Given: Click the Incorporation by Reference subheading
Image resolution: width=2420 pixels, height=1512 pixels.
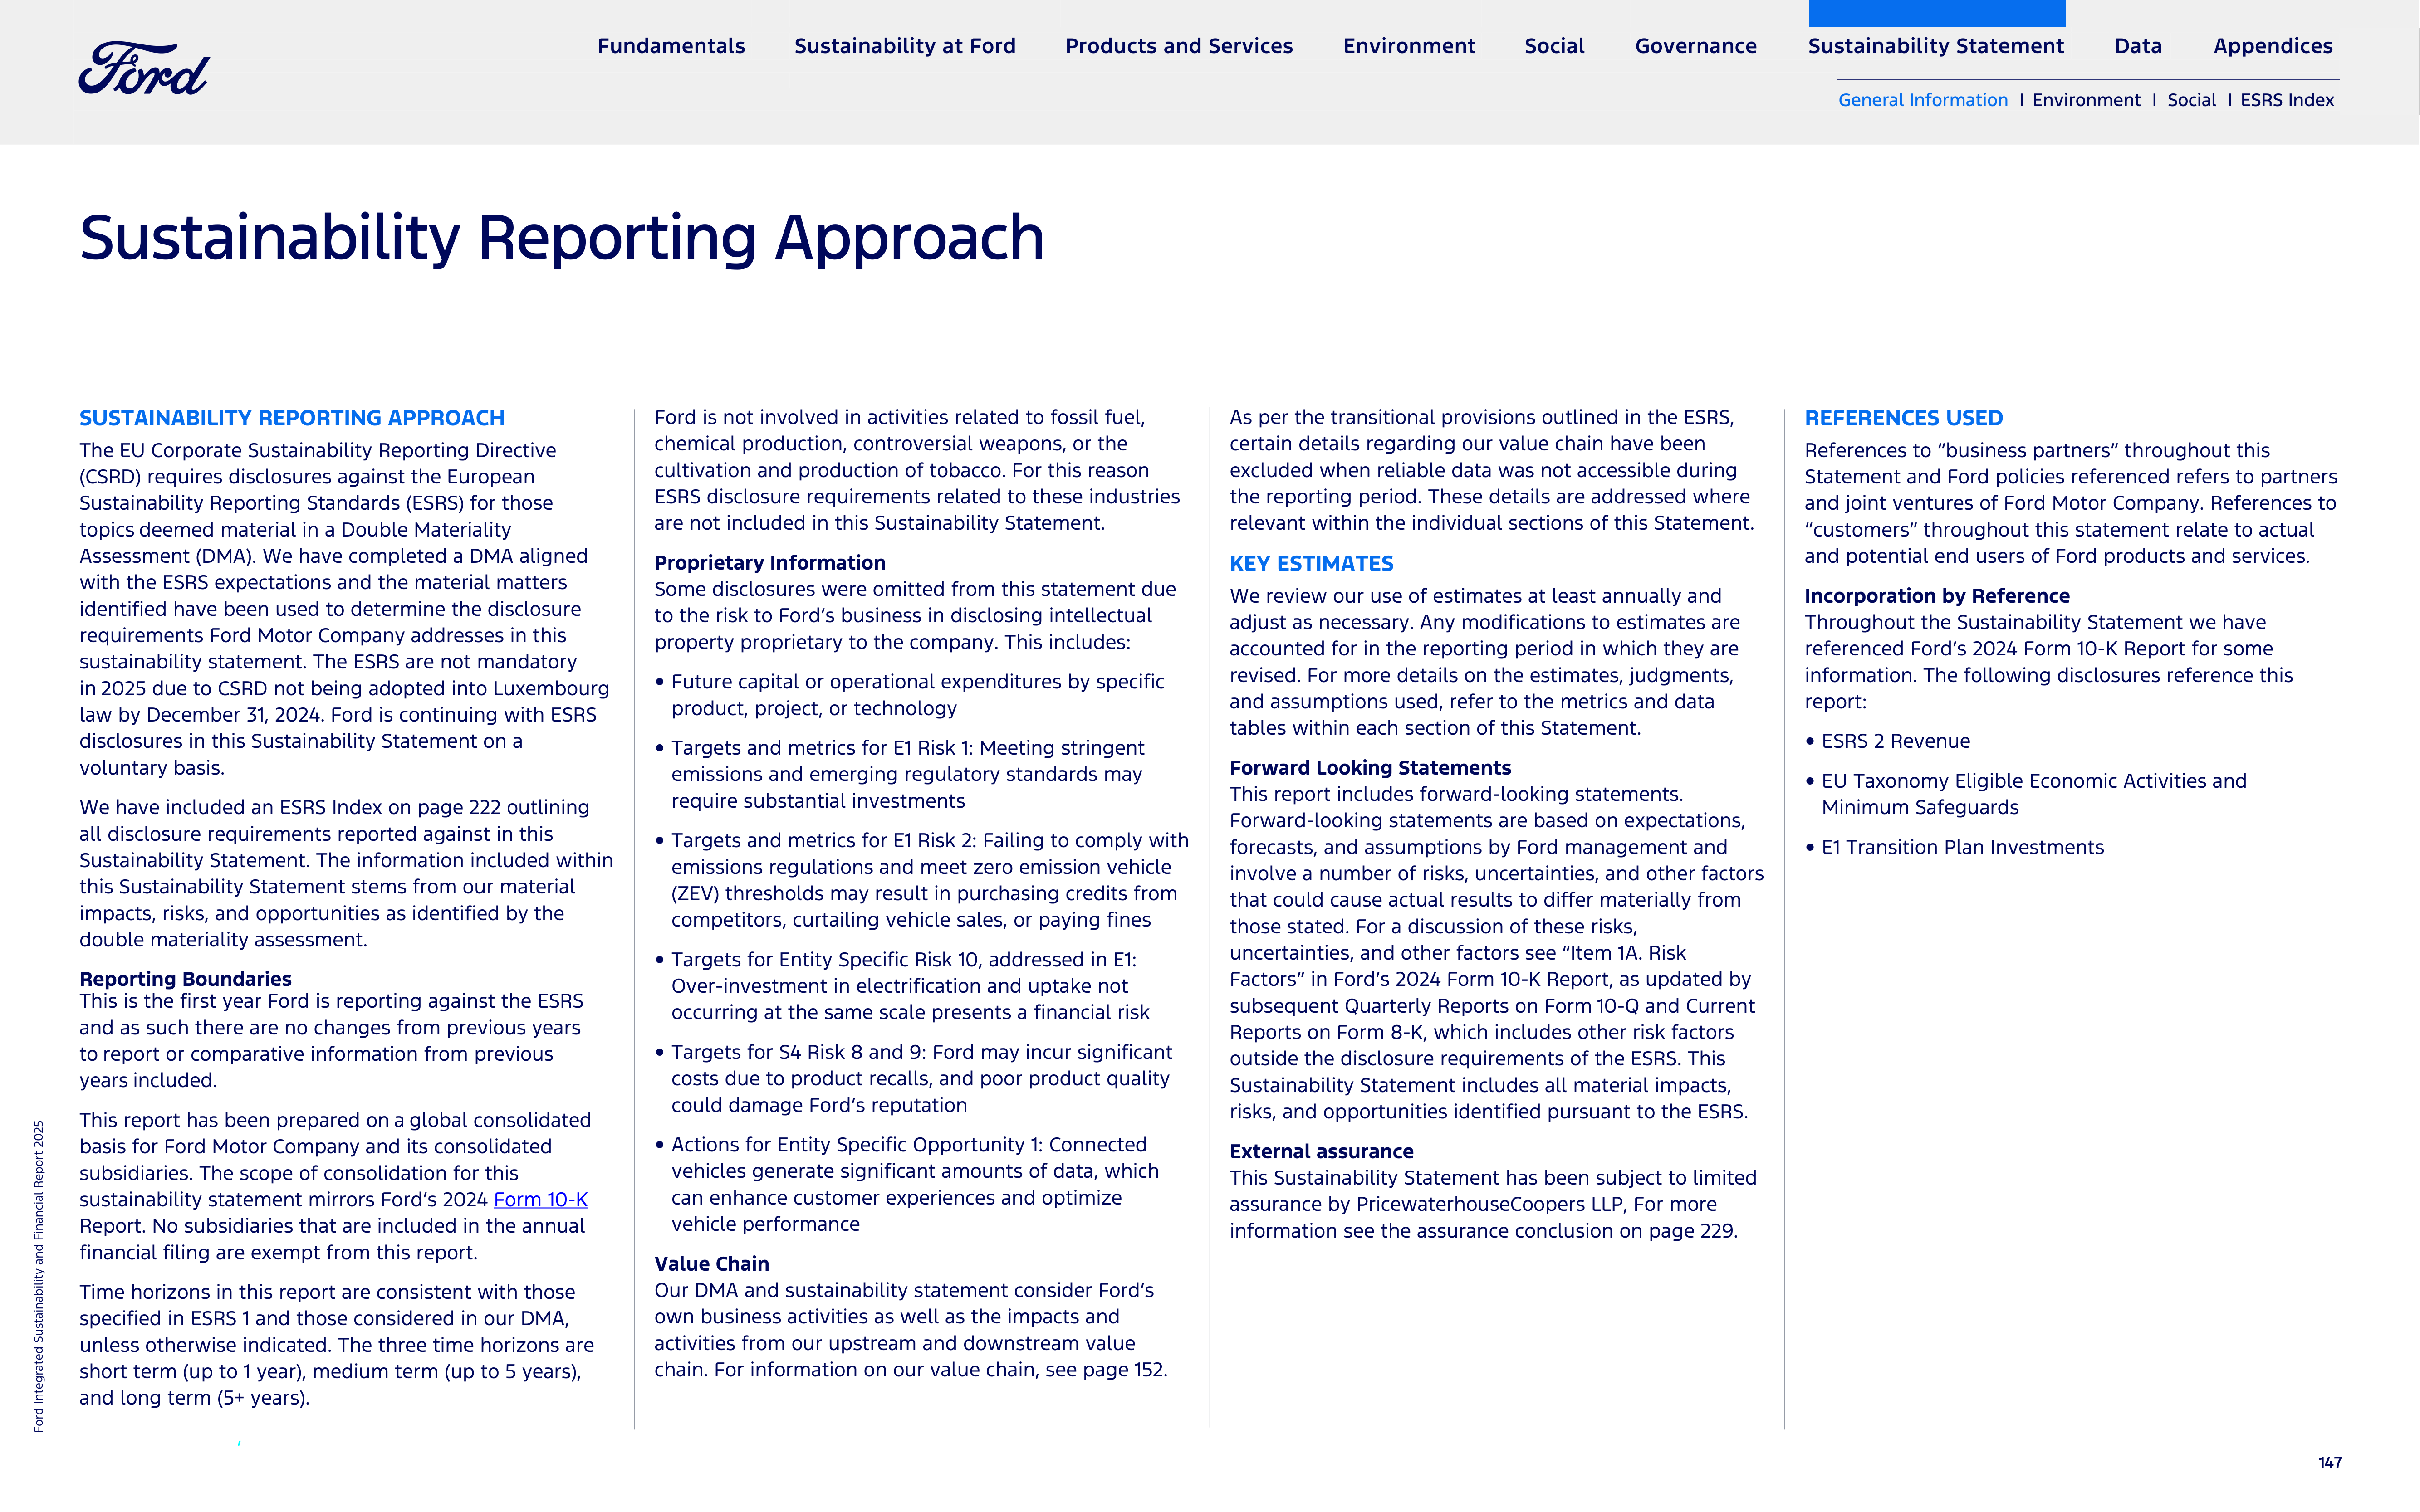Looking at the screenshot, I should [1937, 596].
